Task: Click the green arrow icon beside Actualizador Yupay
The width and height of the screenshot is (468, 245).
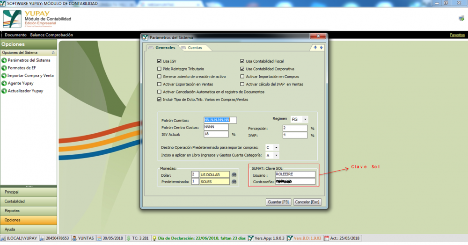Action: tap(4, 91)
